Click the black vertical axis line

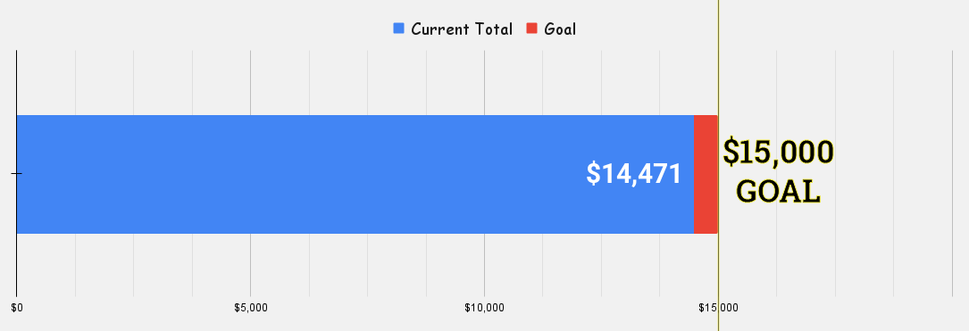pos(16,266)
